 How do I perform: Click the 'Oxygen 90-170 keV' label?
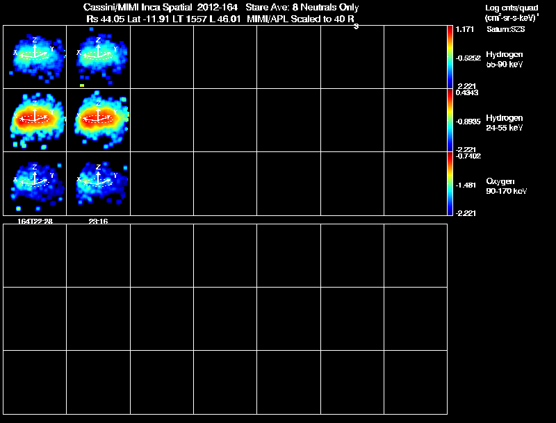tap(507, 186)
